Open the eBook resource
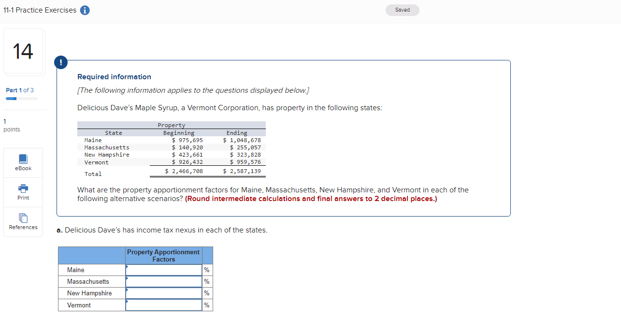621x334 pixels. tap(23, 163)
